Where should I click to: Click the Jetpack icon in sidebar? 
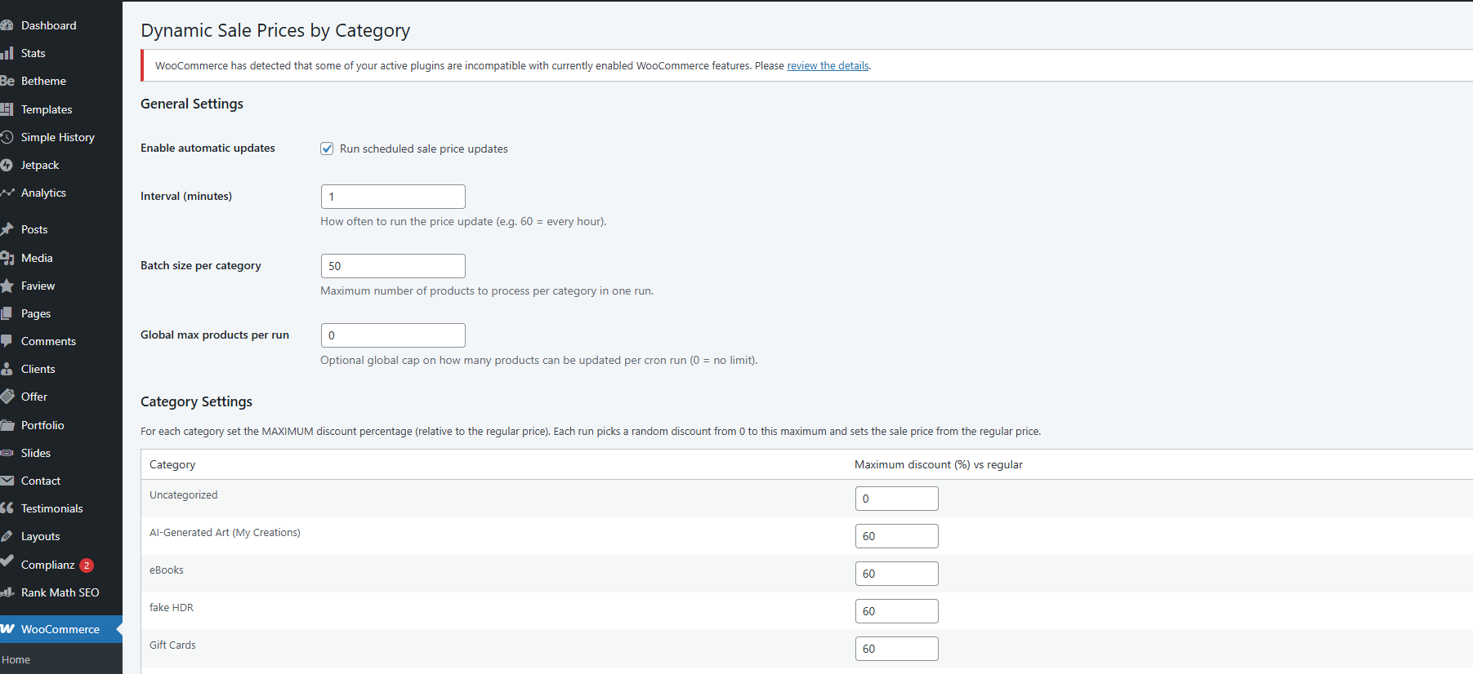pyautogui.click(x=7, y=165)
